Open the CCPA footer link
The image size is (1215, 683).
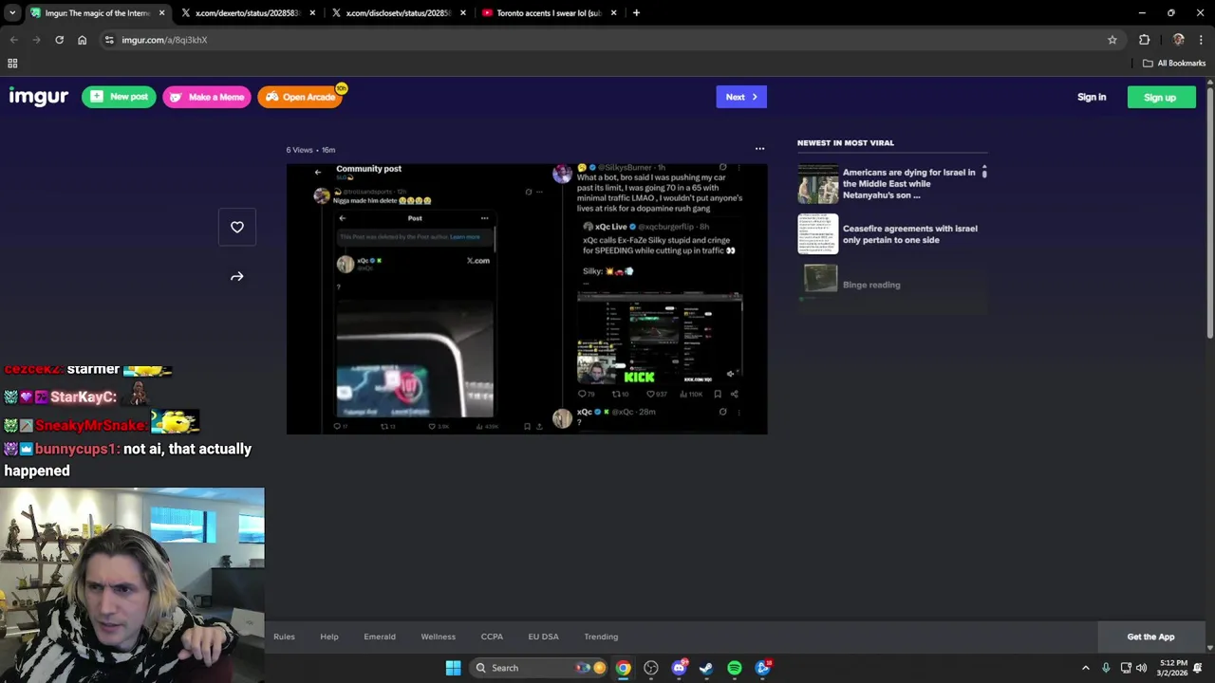click(x=492, y=637)
